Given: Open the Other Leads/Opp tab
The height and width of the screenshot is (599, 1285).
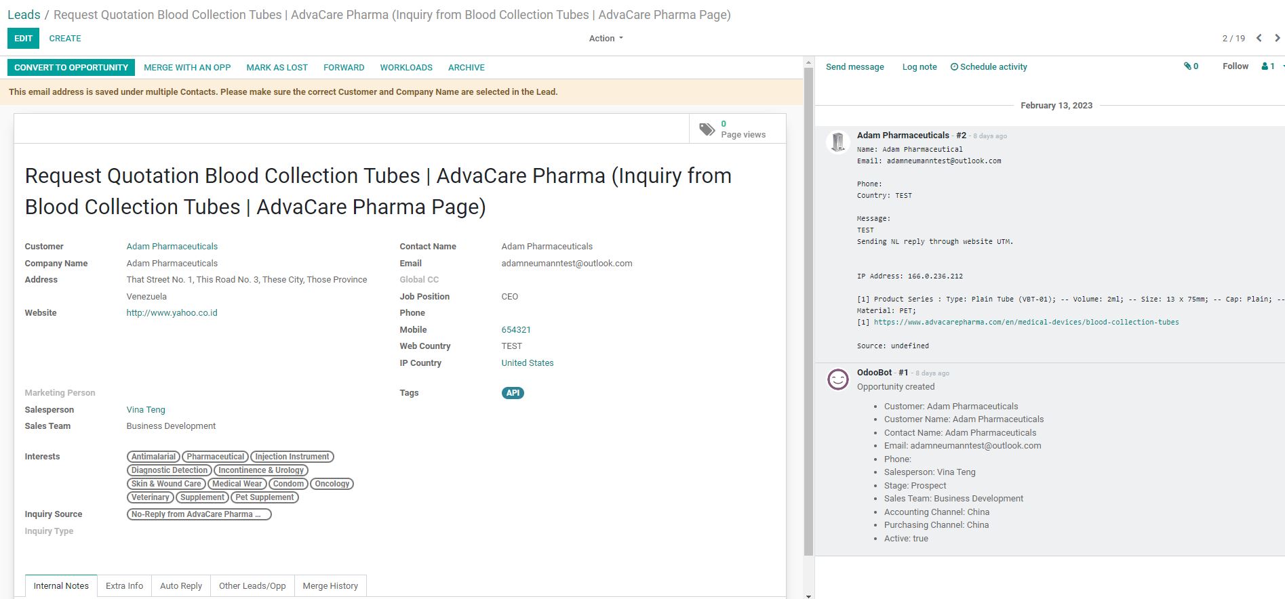Looking at the screenshot, I should (x=252, y=586).
